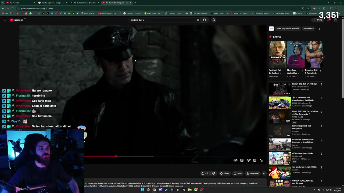
Task: Open options for GTA 6 Huge News video
Action: click(321, 154)
